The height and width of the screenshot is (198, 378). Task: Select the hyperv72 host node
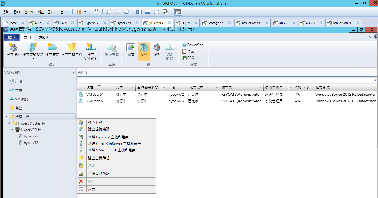coord(31,136)
